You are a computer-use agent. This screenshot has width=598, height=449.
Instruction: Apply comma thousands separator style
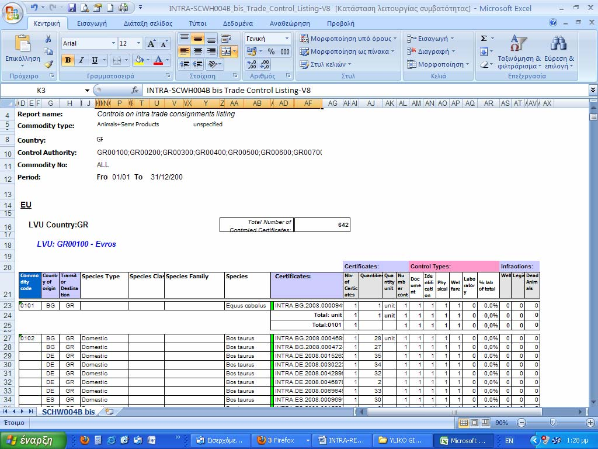click(284, 51)
